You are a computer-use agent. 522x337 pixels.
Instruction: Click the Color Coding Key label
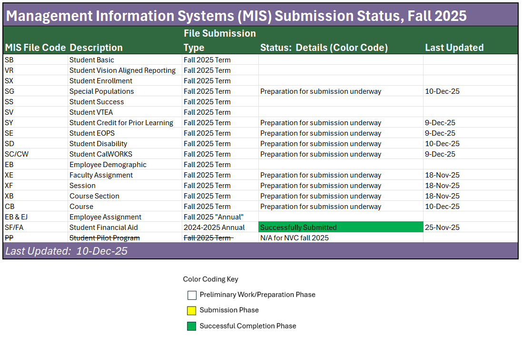[x=210, y=279]
